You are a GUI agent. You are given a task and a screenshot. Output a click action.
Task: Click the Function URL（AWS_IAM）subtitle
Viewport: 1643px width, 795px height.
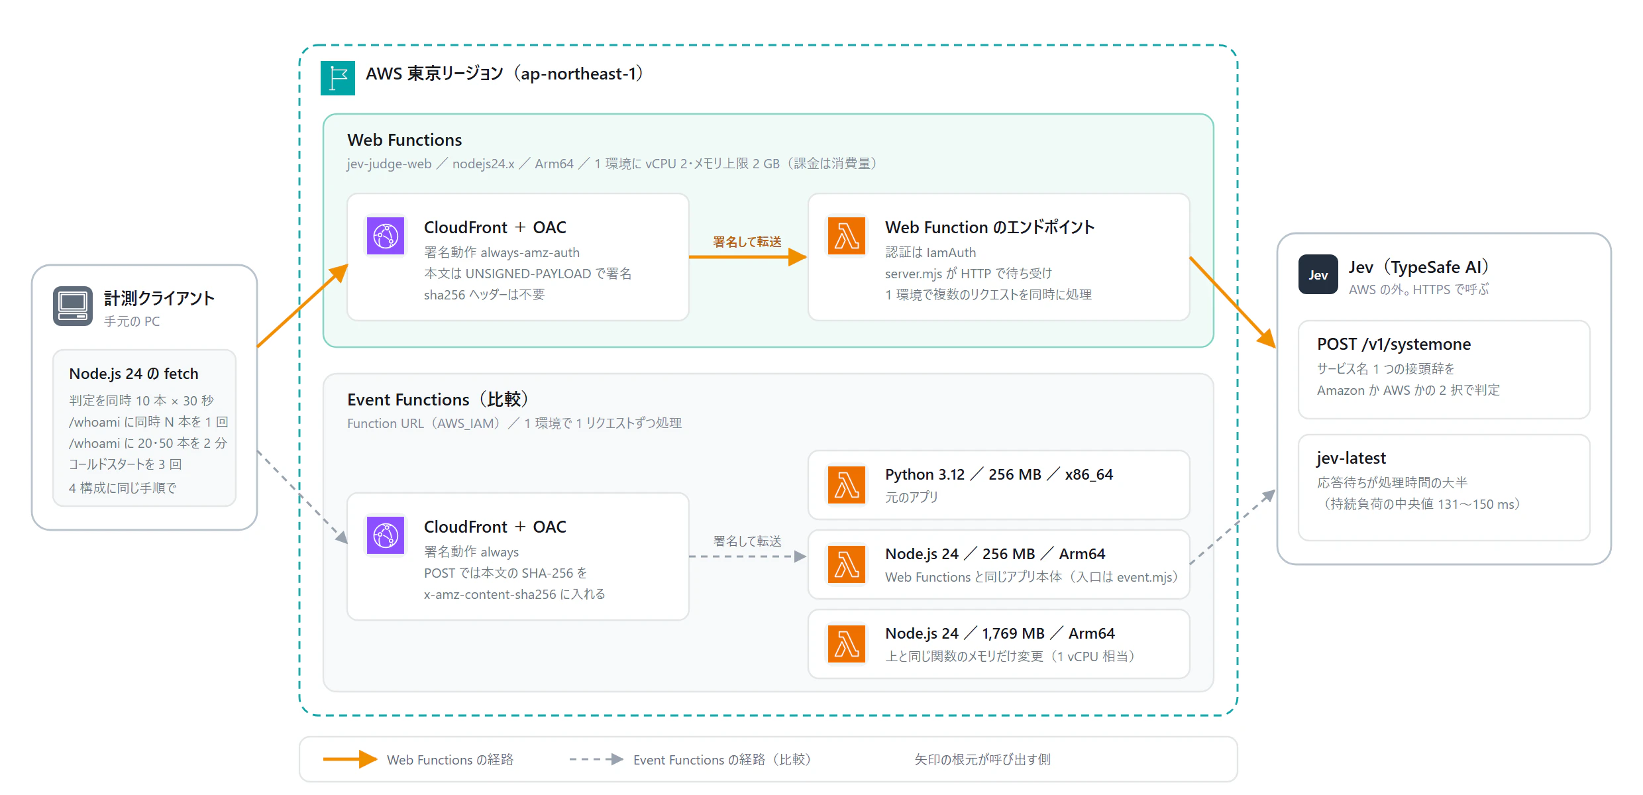click(514, 423)
